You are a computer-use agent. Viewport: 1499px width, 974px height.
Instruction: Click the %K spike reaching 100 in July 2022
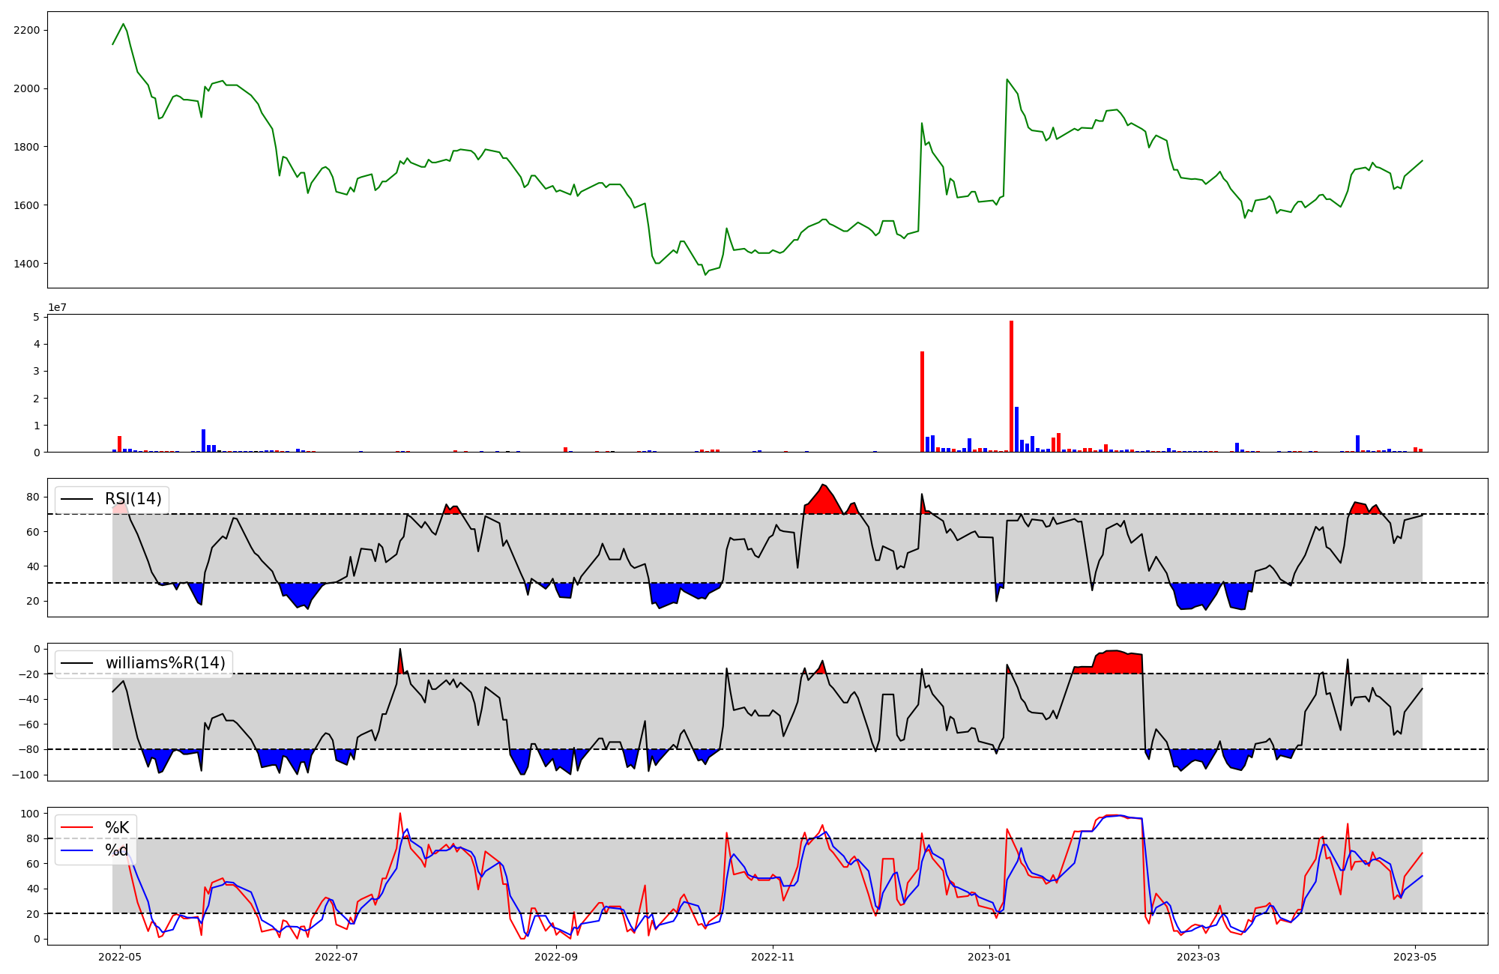400,814
